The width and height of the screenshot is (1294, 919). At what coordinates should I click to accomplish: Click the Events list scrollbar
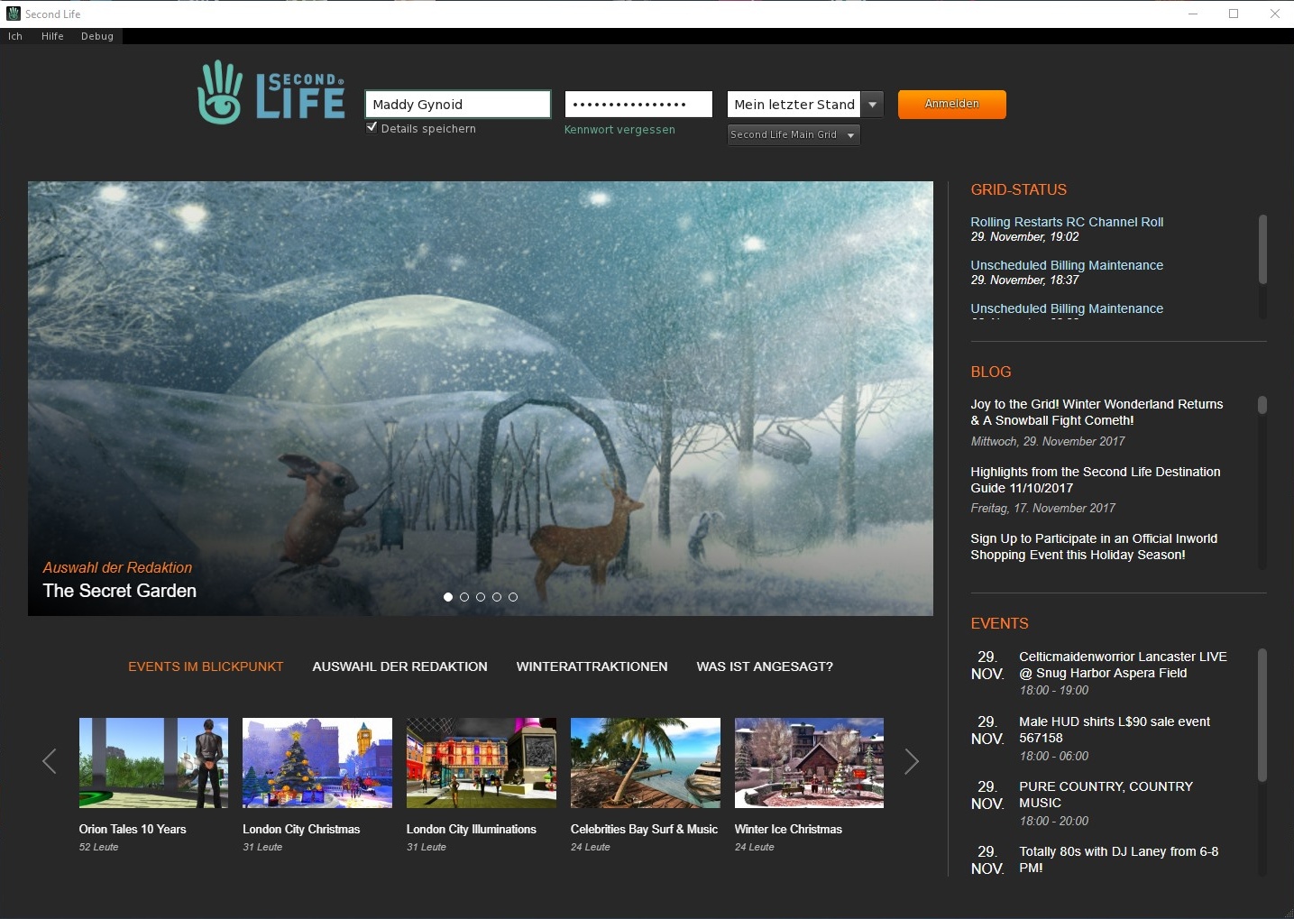coord(1261,714)
